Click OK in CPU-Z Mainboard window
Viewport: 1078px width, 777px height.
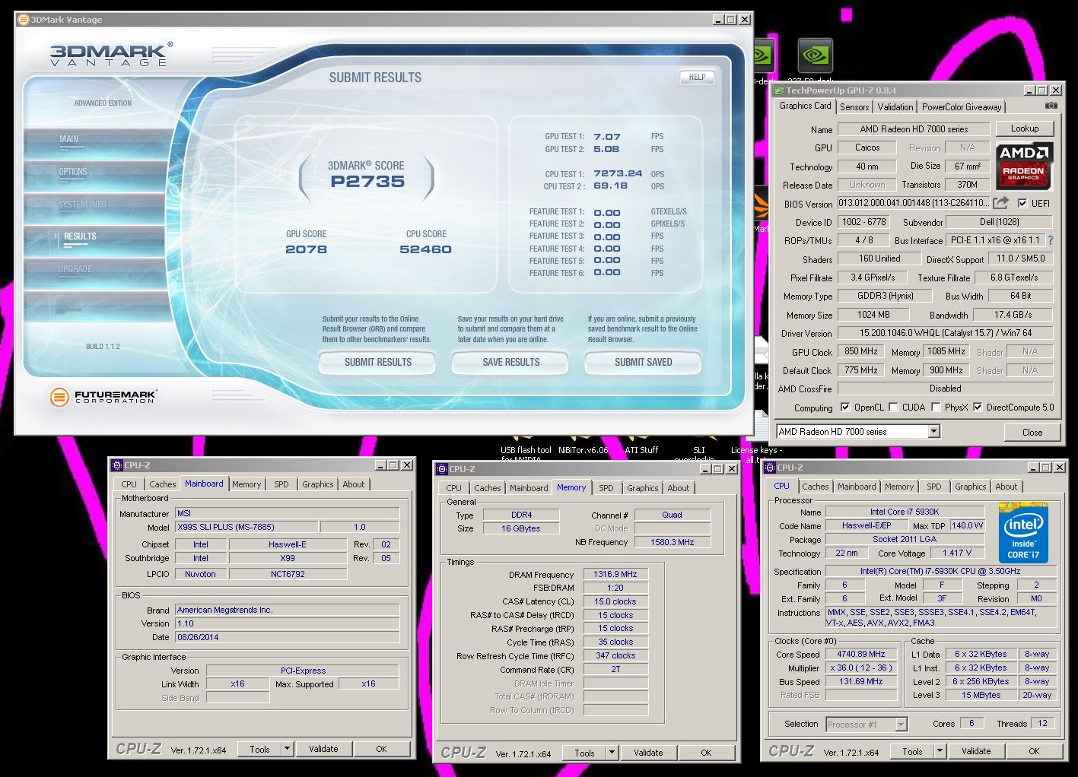pos(381,749)
